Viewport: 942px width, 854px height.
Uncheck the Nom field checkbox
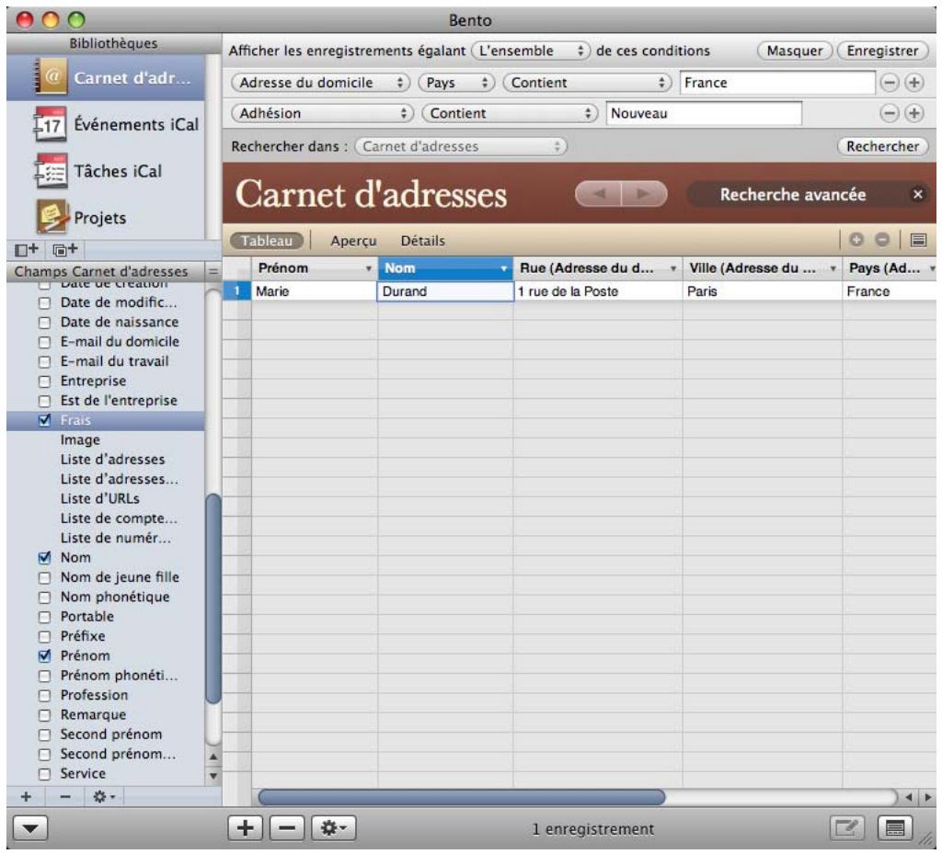[x=44, y=557]
